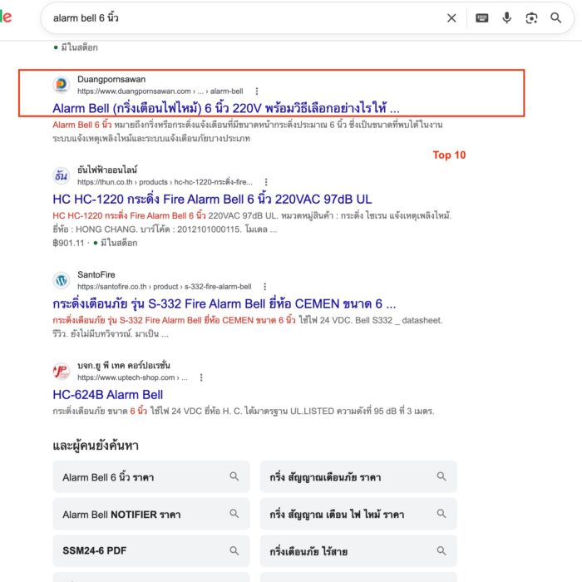
Task: Open more options for SantoFire result
Action: click(x=264, y=287)
